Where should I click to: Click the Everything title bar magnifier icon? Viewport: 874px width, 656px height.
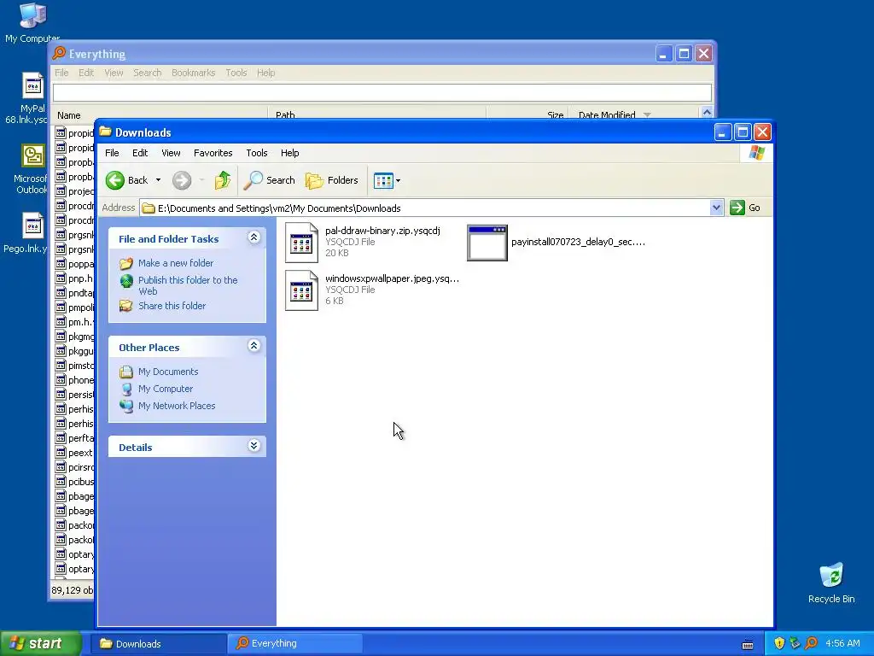pos(59,54)
